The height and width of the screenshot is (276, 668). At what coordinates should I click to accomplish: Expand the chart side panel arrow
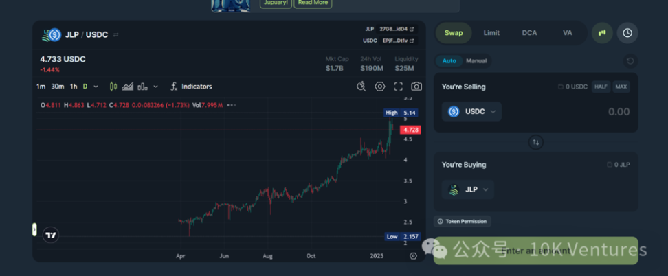pyautogui.click(x=34, y=229)
